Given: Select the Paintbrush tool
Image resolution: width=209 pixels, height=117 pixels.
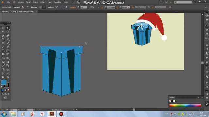Looking at the screenshot, I should point(8,43).
